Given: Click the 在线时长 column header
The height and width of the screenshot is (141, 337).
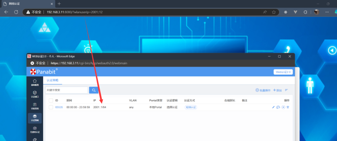Looking at the screenshot, I should coord(230,101).
